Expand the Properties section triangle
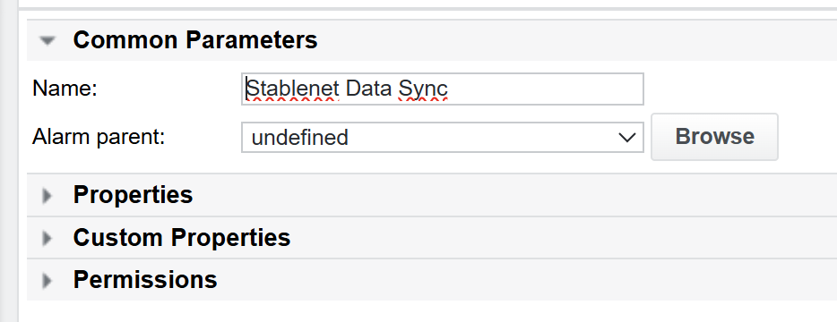 click(x=47, y=196)
